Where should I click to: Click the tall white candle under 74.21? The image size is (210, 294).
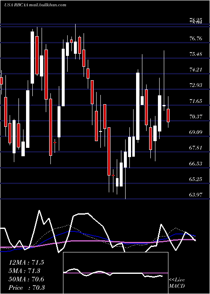(x=138, y=106)
